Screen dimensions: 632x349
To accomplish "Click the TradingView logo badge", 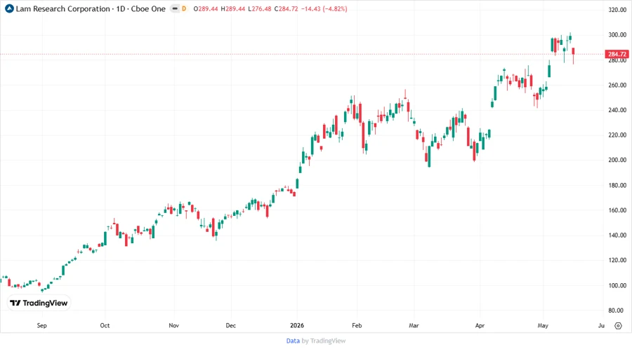I will [39, 303].
